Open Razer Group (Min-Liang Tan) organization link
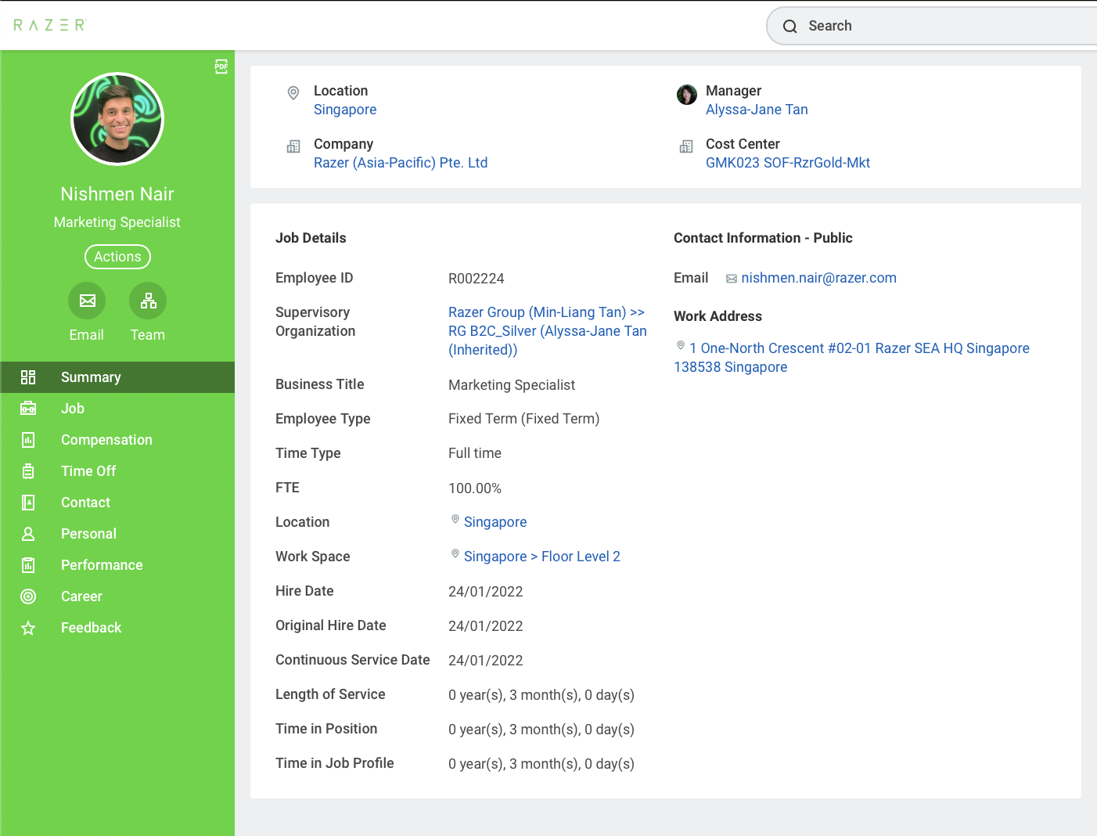The width and height of the screenshot is (1097, 836). click(x=546, y=312)
